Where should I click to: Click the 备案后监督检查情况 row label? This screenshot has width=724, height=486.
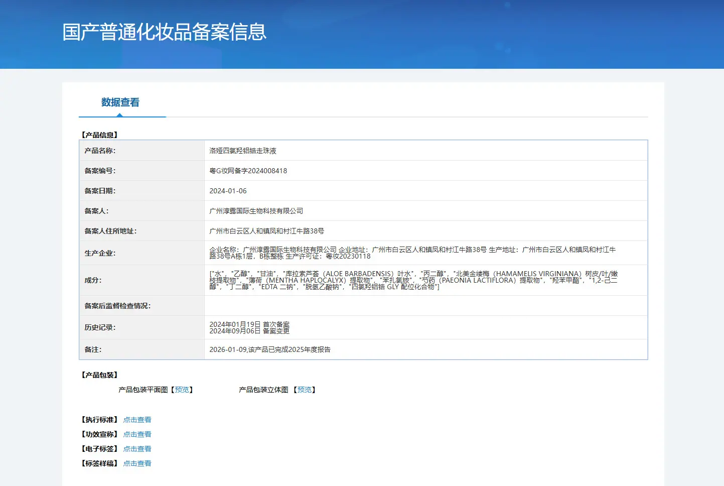click(x=117, y=306)
